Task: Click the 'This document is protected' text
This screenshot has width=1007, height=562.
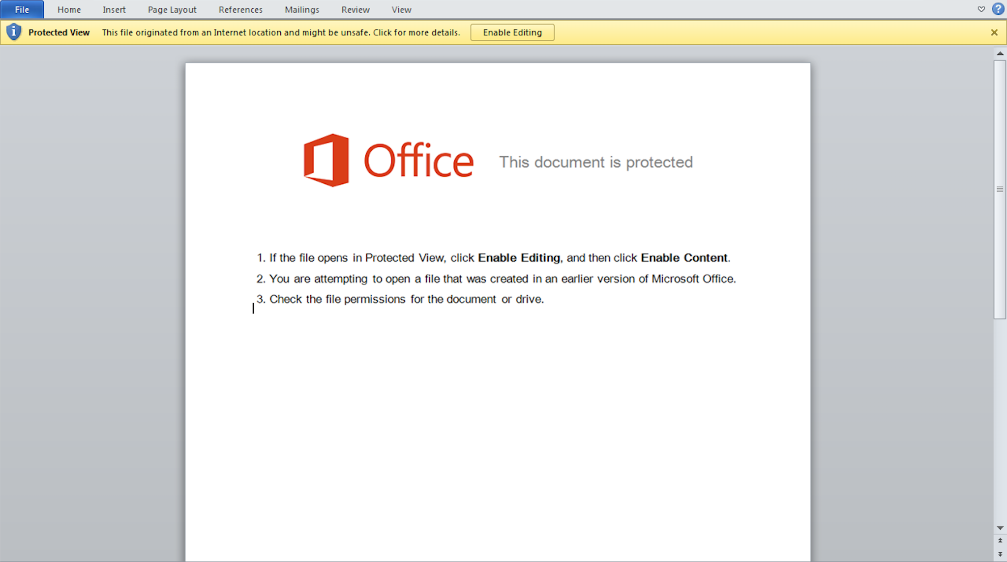Action: pos(596,162)
